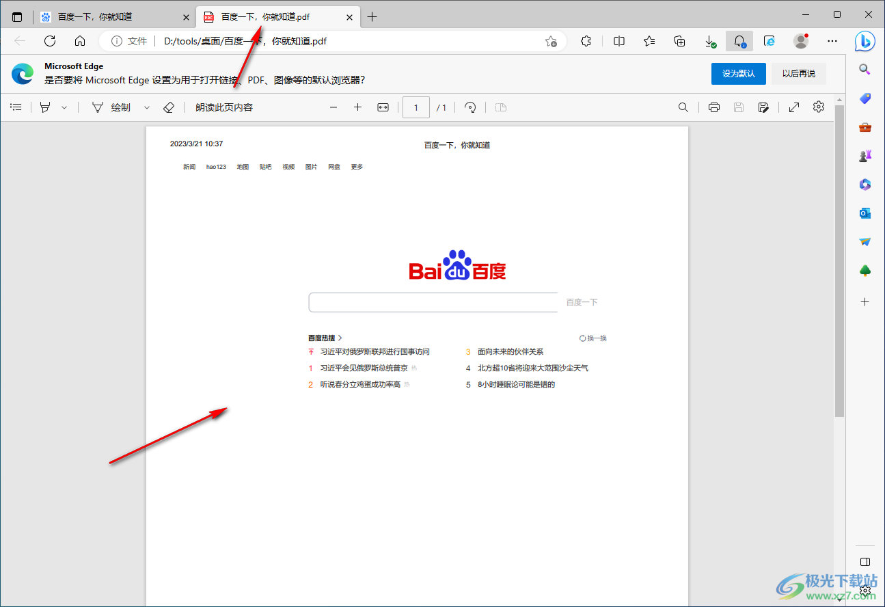Click the 网盘 text in the PDF

point(334,167)
